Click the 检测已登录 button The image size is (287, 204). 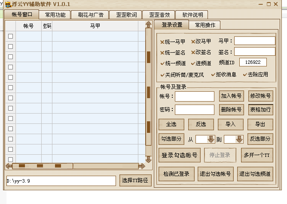(177, 174)
